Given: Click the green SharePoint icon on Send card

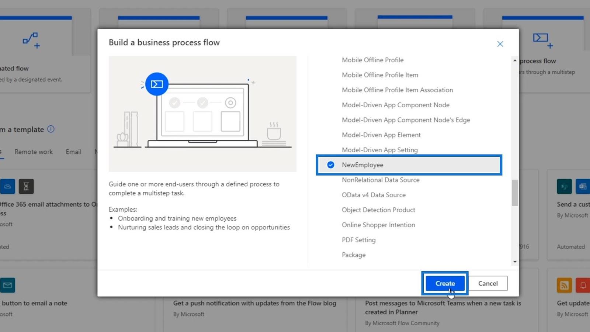Looking at the screenshot, I should click(564, 186).
